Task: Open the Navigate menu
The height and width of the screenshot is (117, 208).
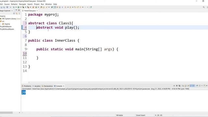Action: [x=22, y=4]
